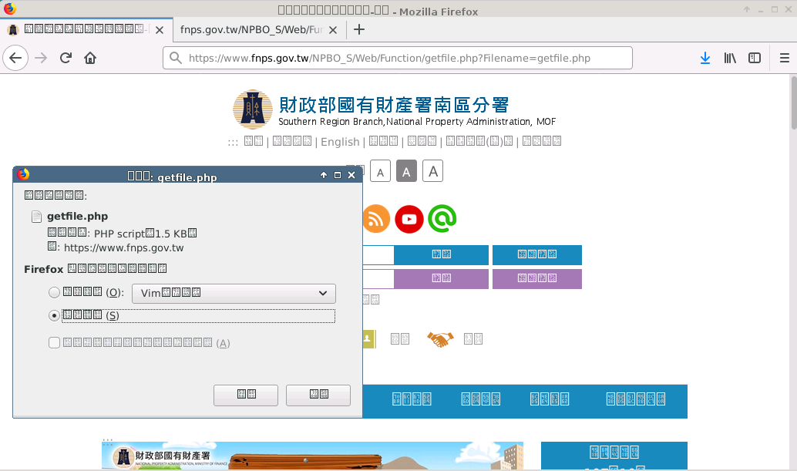The width and height of the screenshot is (797, 471).
Task: Click the left button at the dialog bottom
Action: coord(246,395)
